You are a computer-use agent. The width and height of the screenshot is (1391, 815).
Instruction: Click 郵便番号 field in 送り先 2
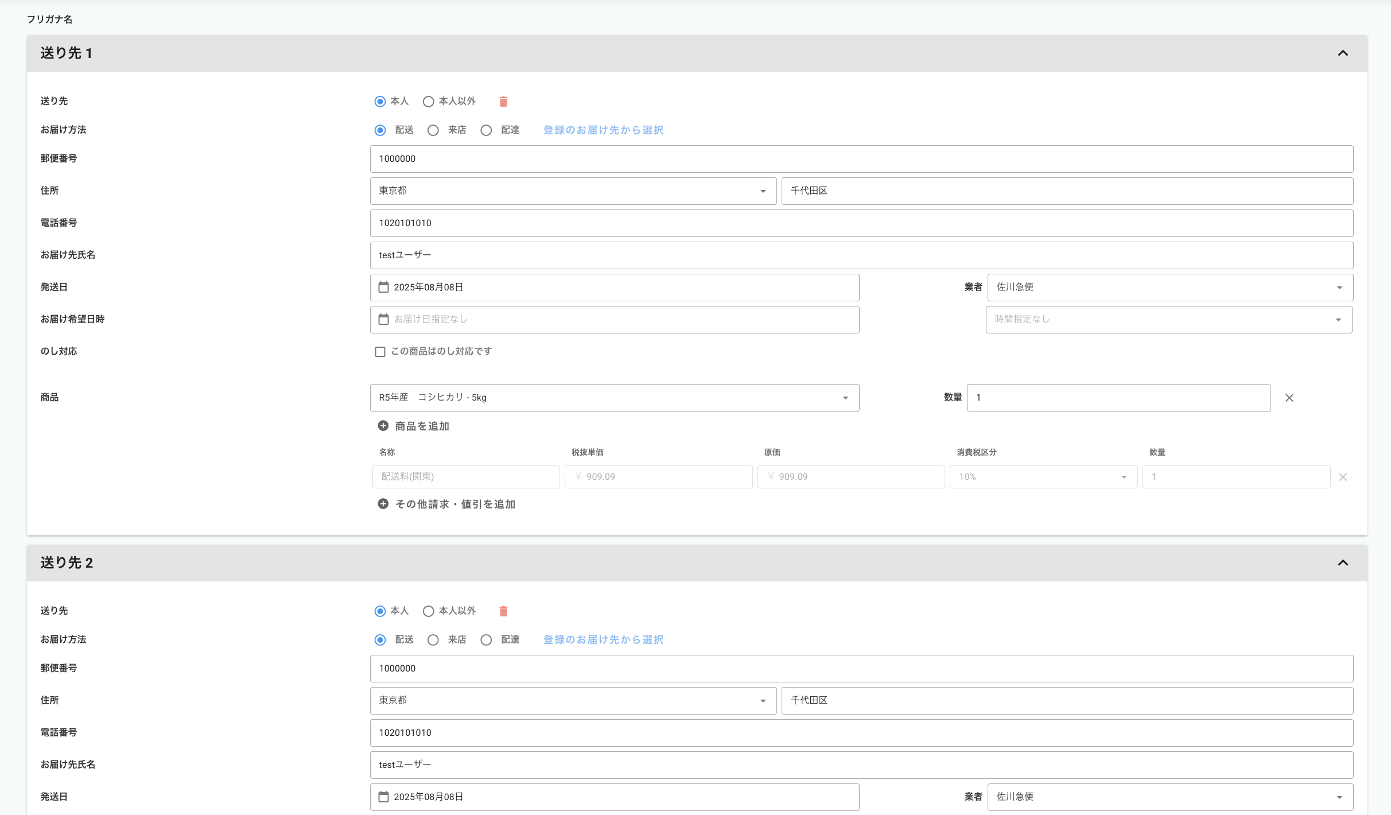(x=861, y=669)
